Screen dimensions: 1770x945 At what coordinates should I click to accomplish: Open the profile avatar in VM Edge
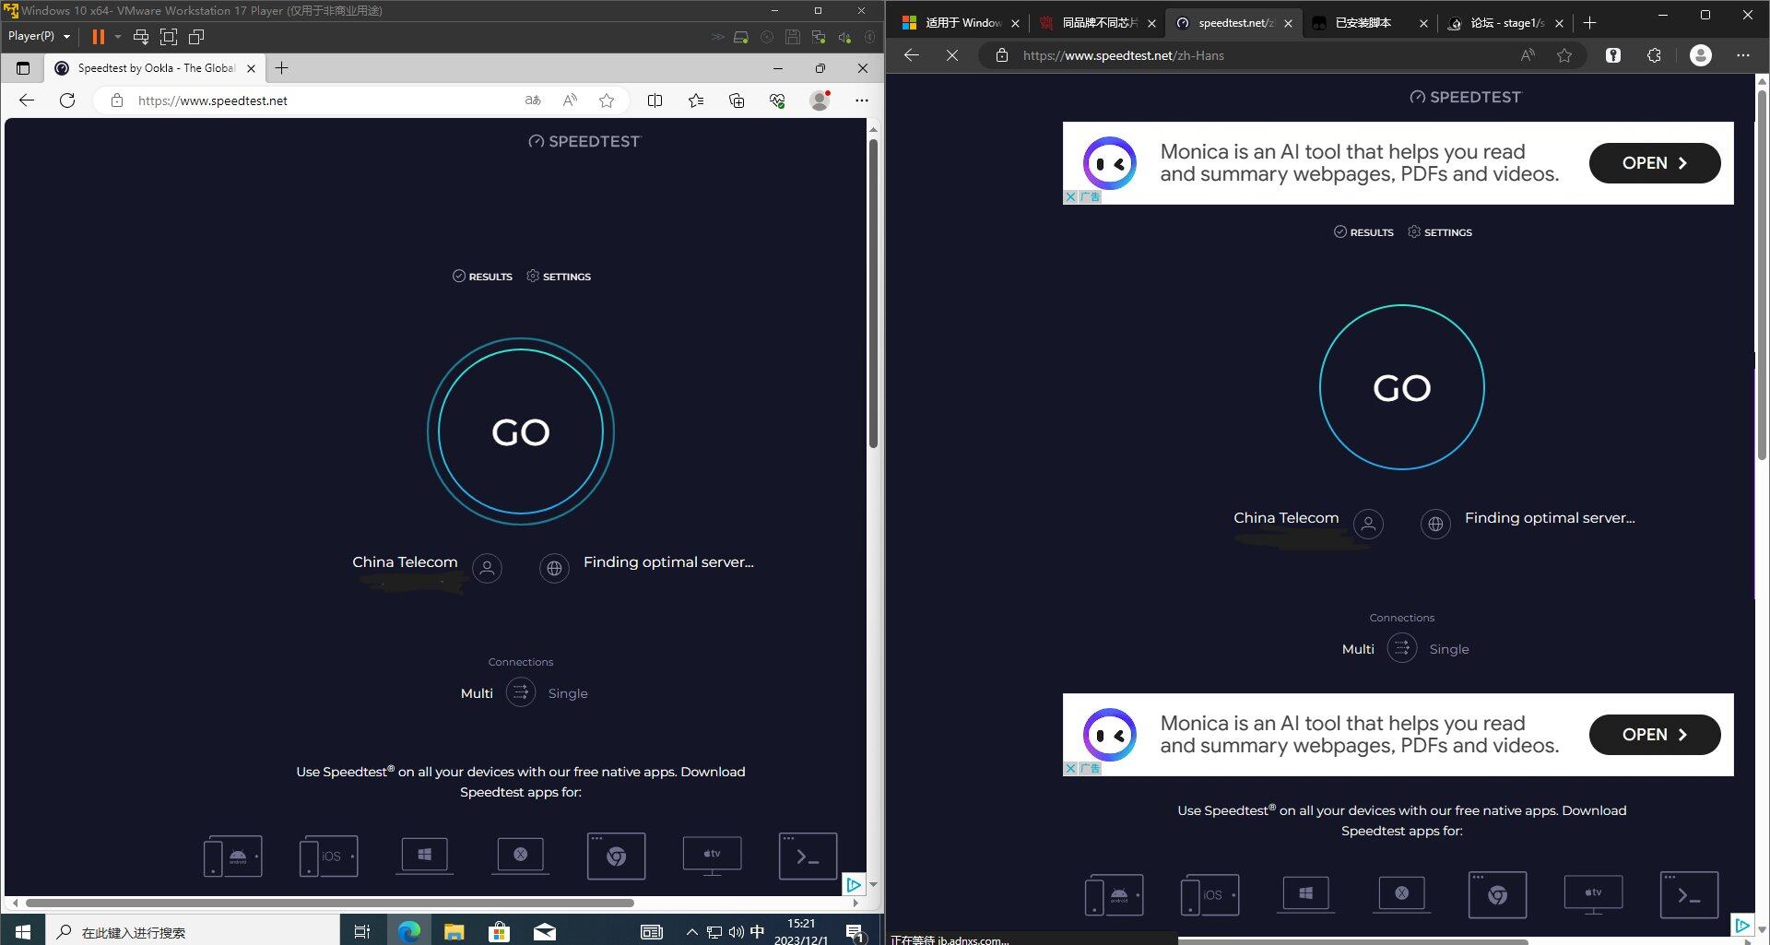820,100
